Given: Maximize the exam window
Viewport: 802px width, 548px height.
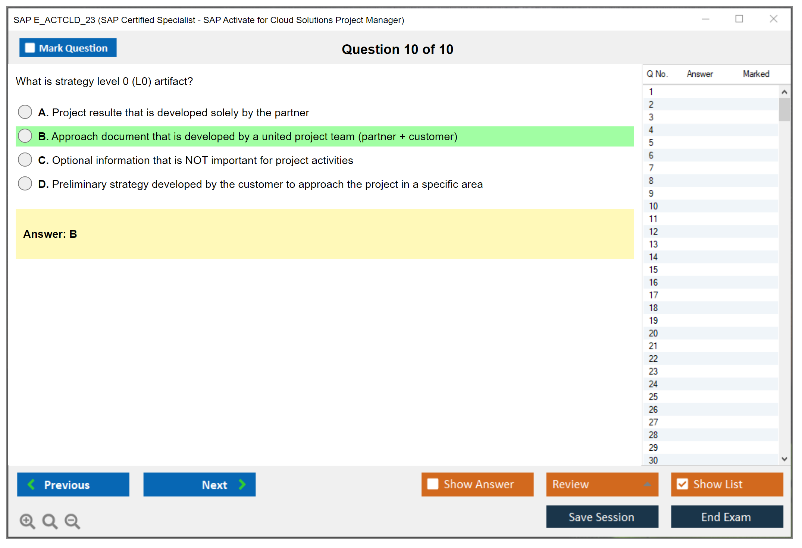Looking at the screenshot, I should tap(739, 19).
